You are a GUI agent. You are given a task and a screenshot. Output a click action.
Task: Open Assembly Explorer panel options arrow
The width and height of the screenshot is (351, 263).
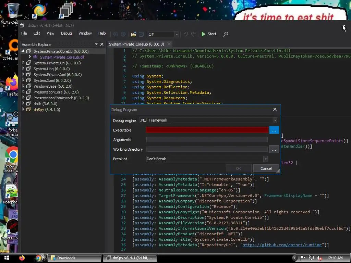(96, 44)
